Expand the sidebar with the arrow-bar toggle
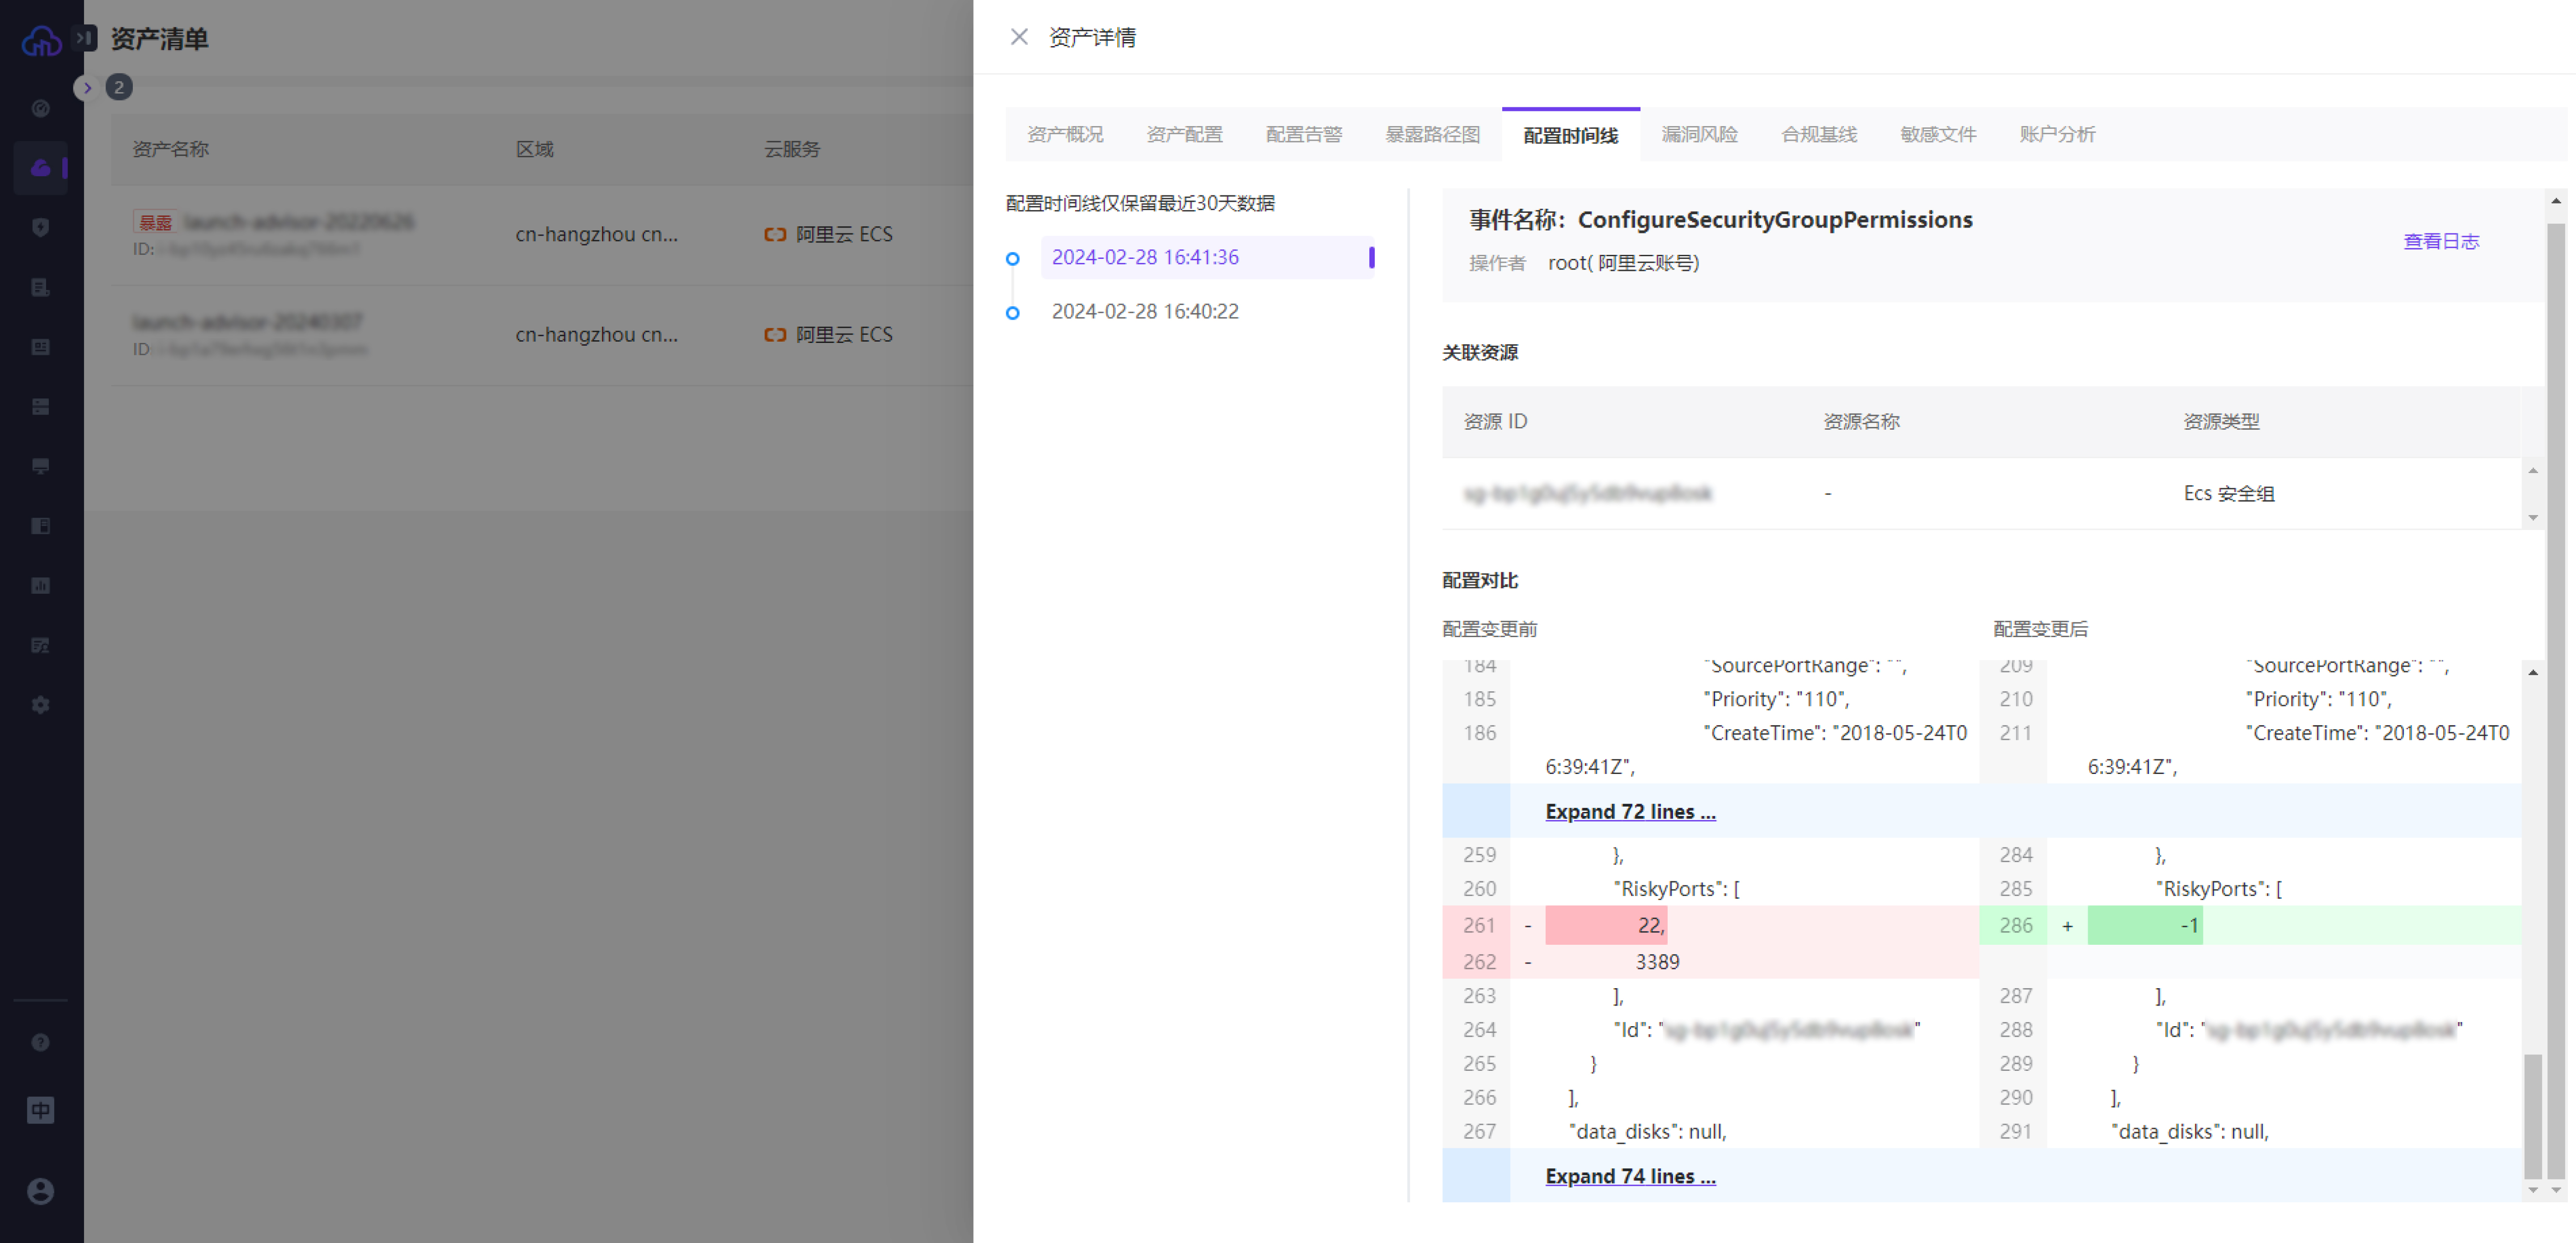Screen dimensions: 2576x1243 click(85, 37)
